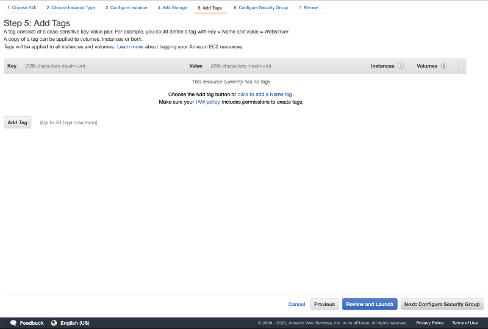The image size is (488, 329).
Task: Click Review and Launch button
Action: click(370, 304)
